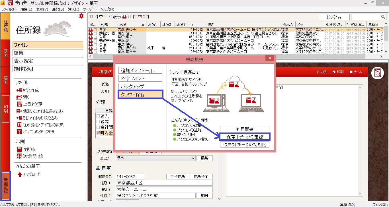Open the ツール(T) menu
The width and height of the screenshot is (389, 207).
(89, 9)
